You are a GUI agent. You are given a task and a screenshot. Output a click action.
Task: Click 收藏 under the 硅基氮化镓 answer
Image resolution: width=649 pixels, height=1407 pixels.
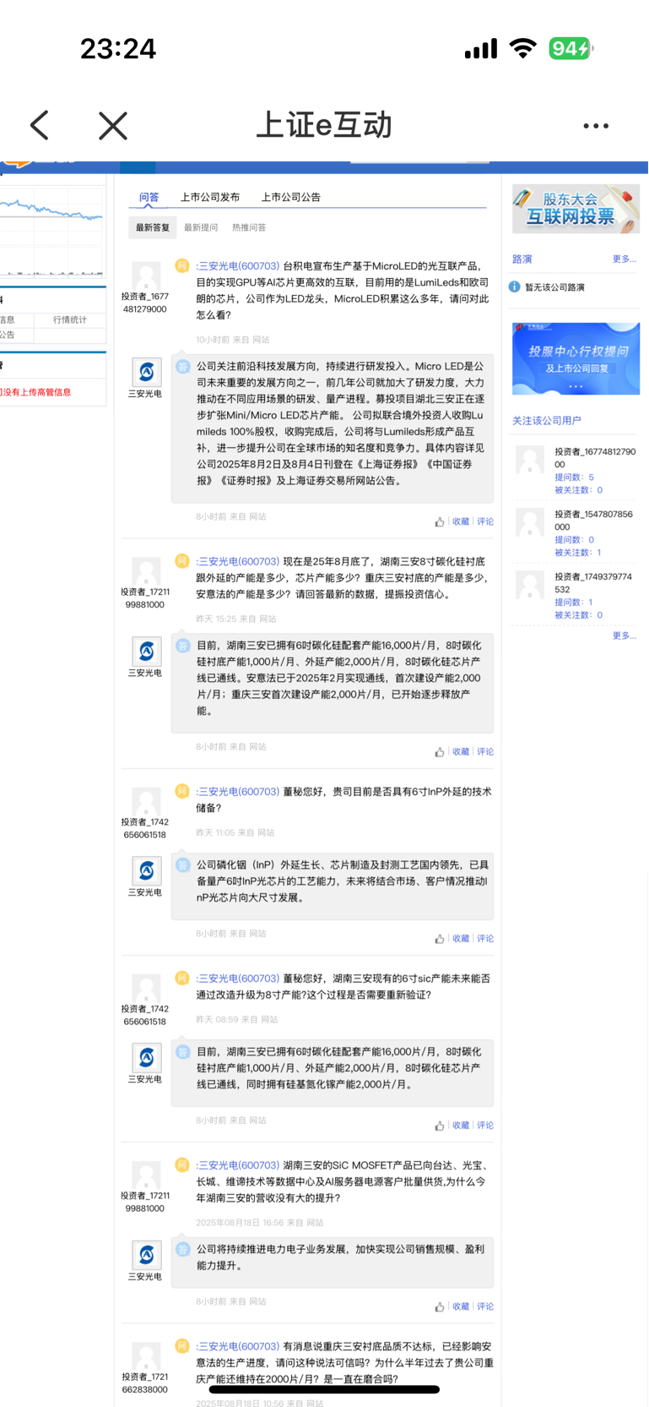tap(461, 1126)
